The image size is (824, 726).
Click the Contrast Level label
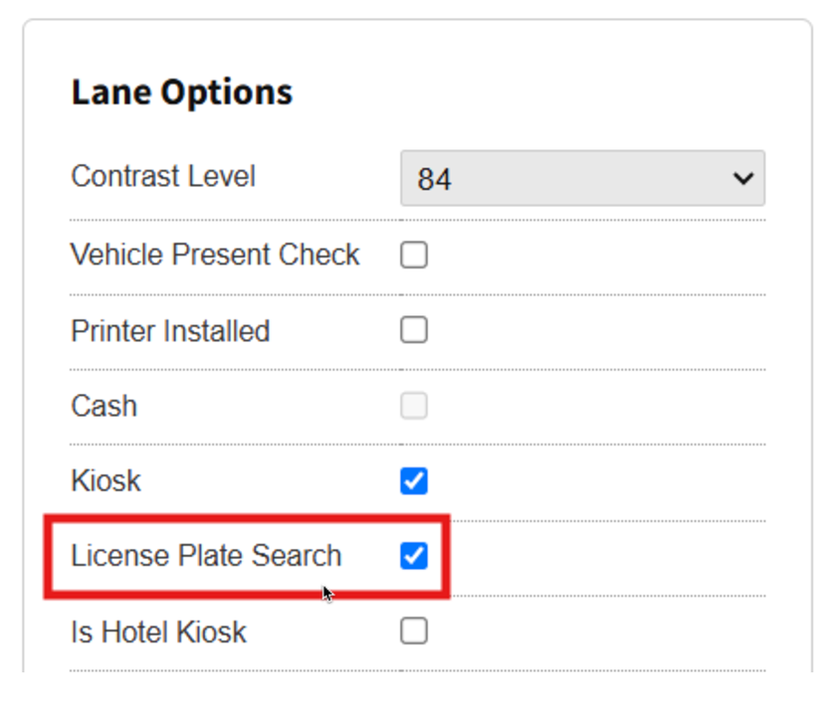coord(163,177)
